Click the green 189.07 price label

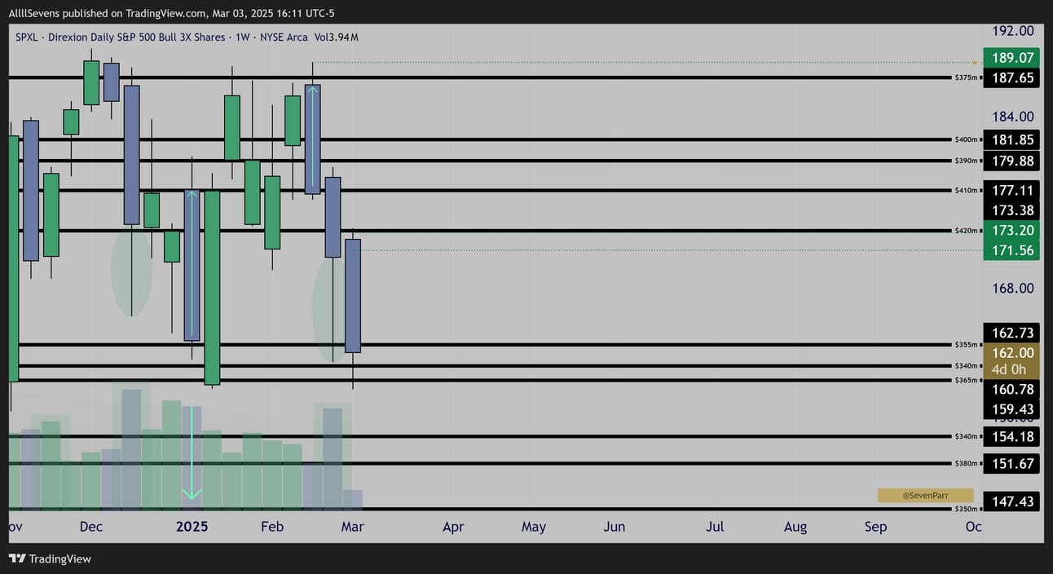point(1011,58)
